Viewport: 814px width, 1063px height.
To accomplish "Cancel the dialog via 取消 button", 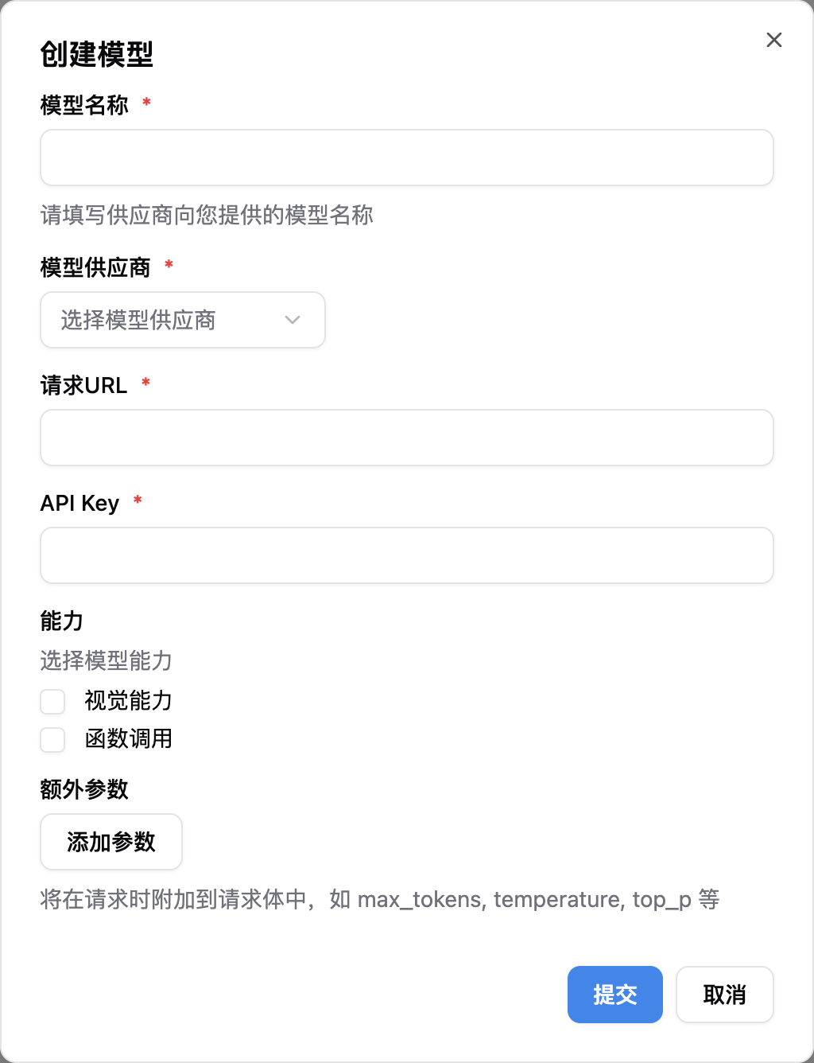I will tap(724, 995).
